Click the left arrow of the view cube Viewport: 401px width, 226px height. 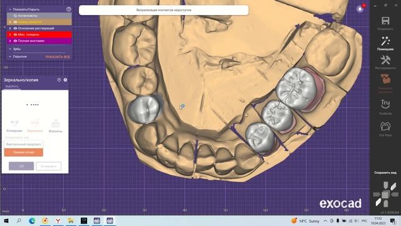(377, 195)
